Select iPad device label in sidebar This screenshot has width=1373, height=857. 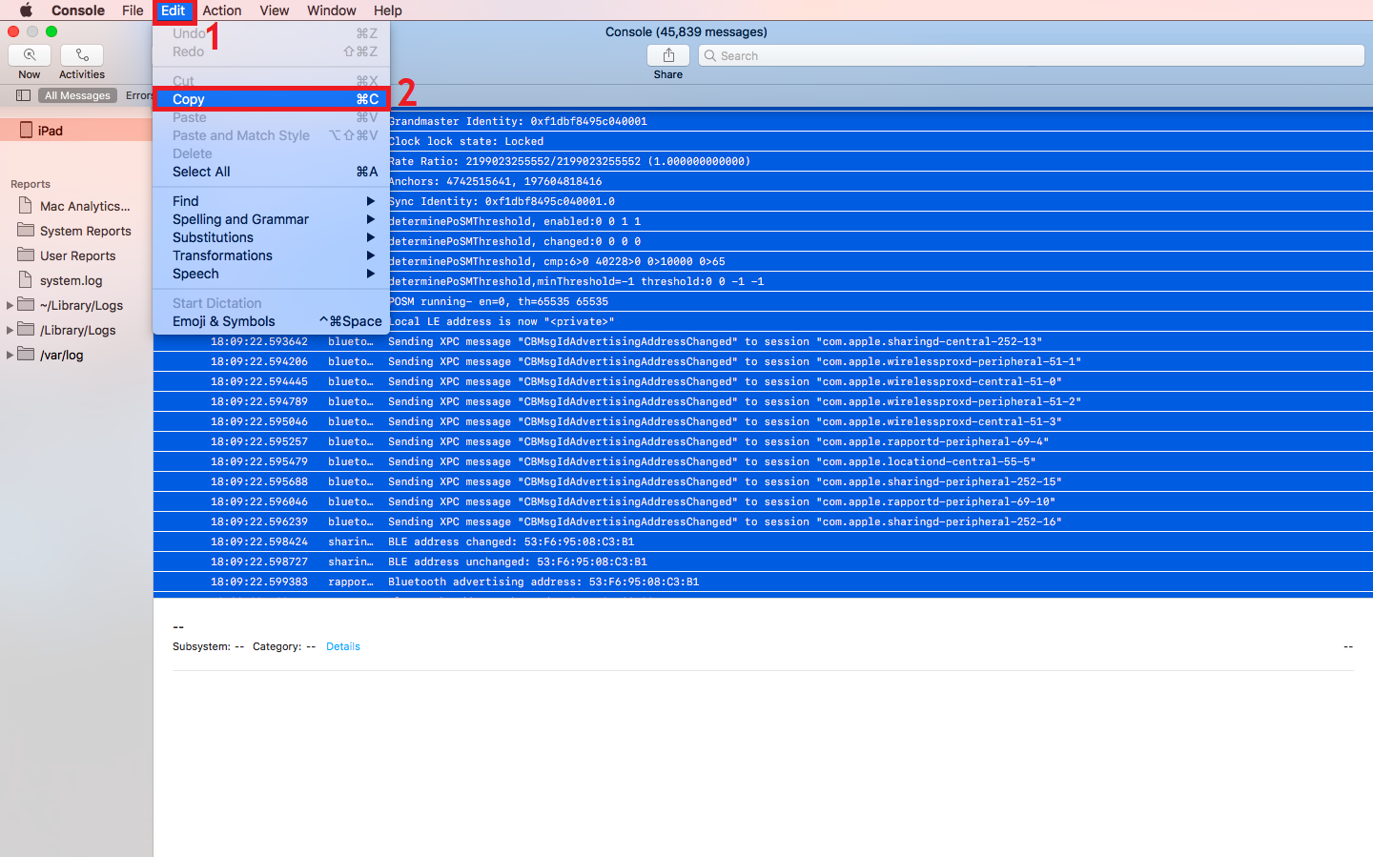51,131
